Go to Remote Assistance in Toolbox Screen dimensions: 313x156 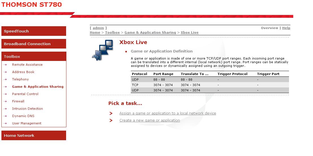coord(27,65)
